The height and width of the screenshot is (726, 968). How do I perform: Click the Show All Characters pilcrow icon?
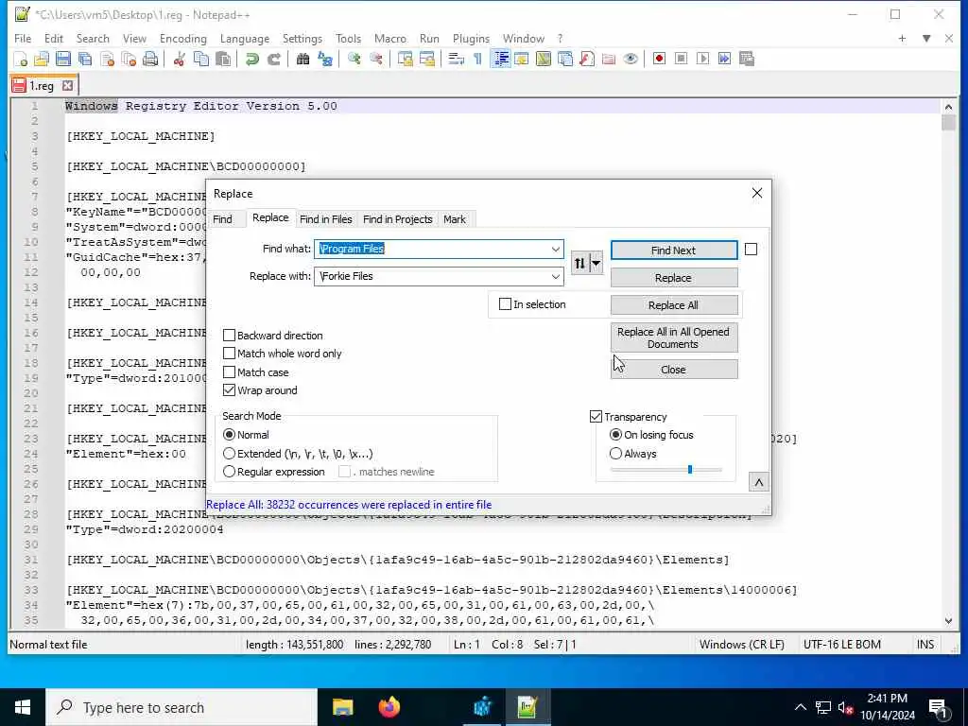click(x=477, y=59)
